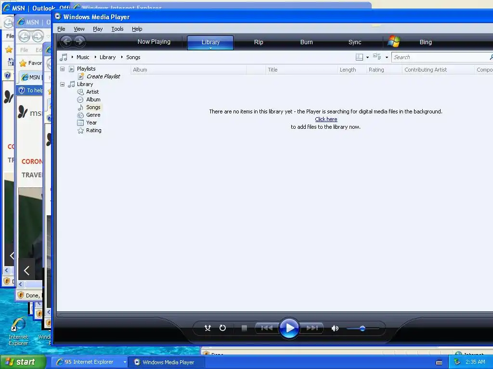Click the Windows Media Player title bar icon
This screenshot has height=369, width=493.
coord(58,16)
